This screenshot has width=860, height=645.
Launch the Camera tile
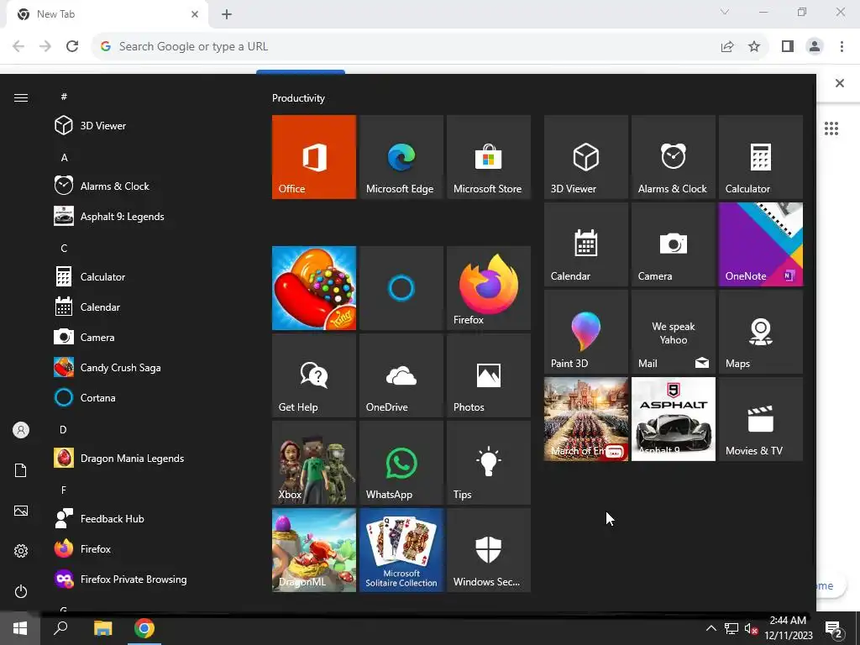coord(673,244)
